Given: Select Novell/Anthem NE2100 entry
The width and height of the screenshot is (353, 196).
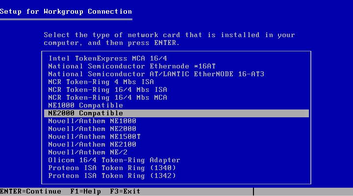Looking at the screenshot, I should (x=92, y=145).
